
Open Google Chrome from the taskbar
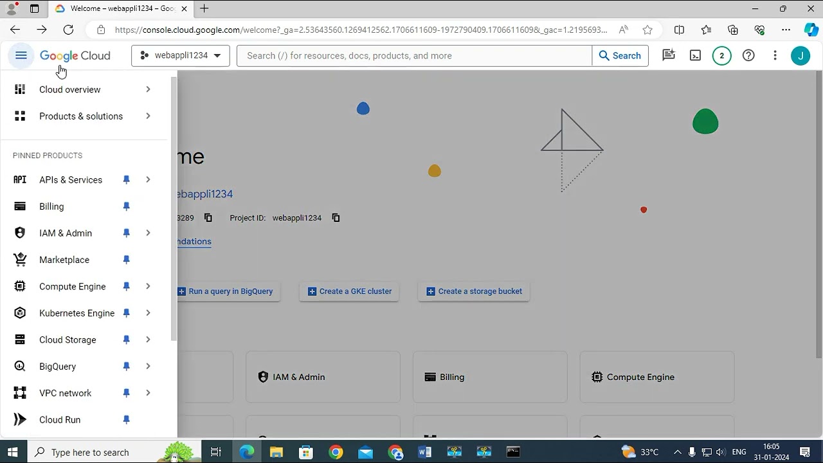[x=336, y=452]
